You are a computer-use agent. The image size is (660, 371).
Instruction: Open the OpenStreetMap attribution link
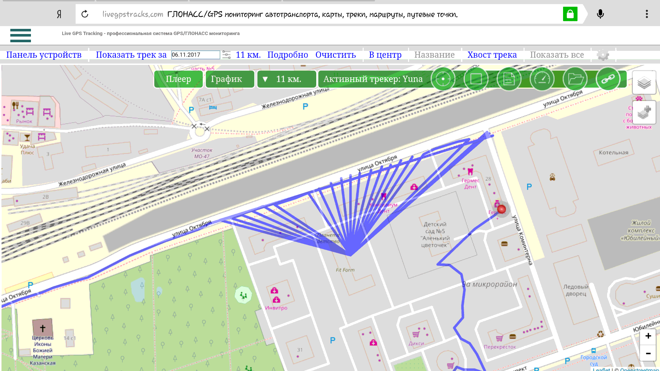click(x=640, y=369)
